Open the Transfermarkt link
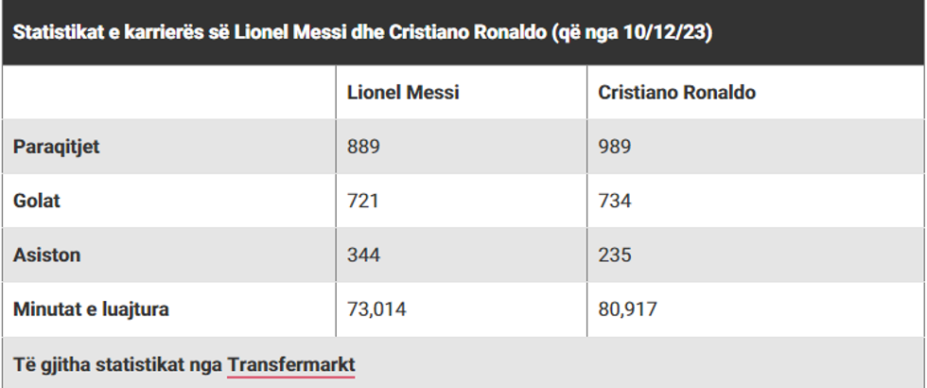Viewport: 927px width, 388px height. point(290,363)
